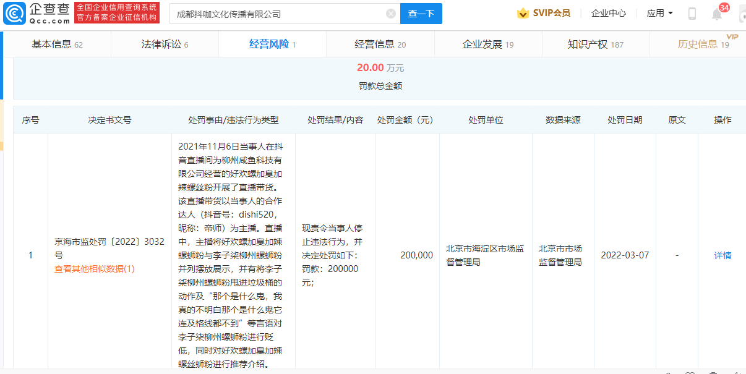Click the 20.00 万元 total fine amount
746x374 pixels.
pyautogui.click(x=380, y=68)
